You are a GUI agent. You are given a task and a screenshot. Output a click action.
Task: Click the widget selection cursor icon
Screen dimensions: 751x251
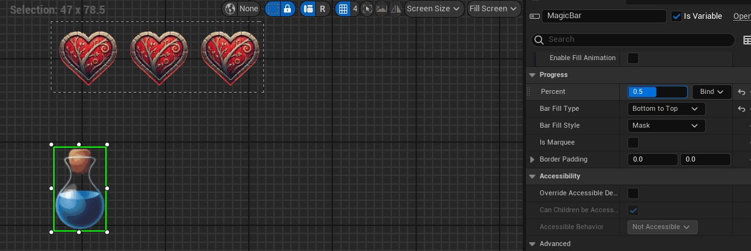pos(367,9)
